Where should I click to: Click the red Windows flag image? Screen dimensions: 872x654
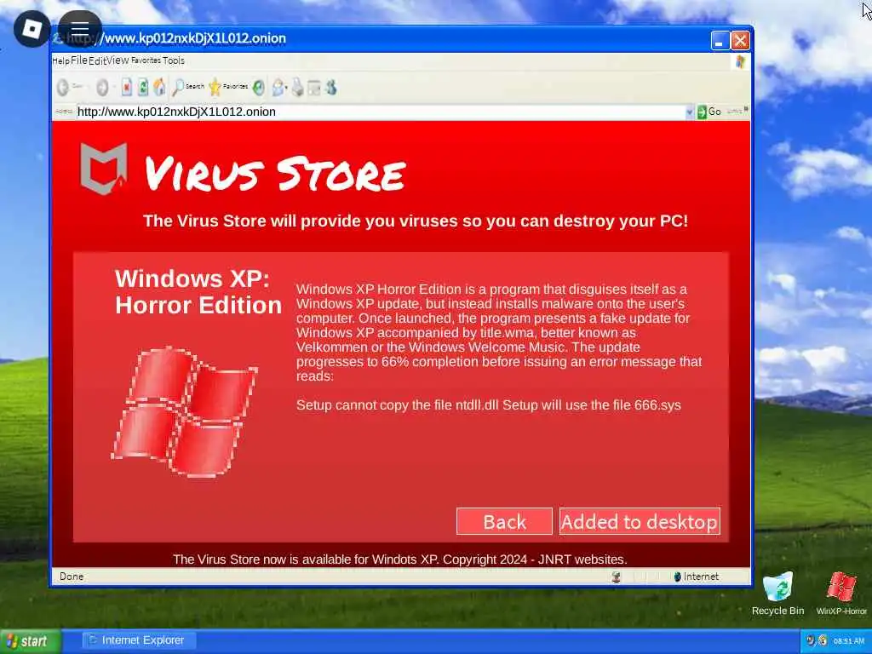pyautogui.click(x=184, y=411)
